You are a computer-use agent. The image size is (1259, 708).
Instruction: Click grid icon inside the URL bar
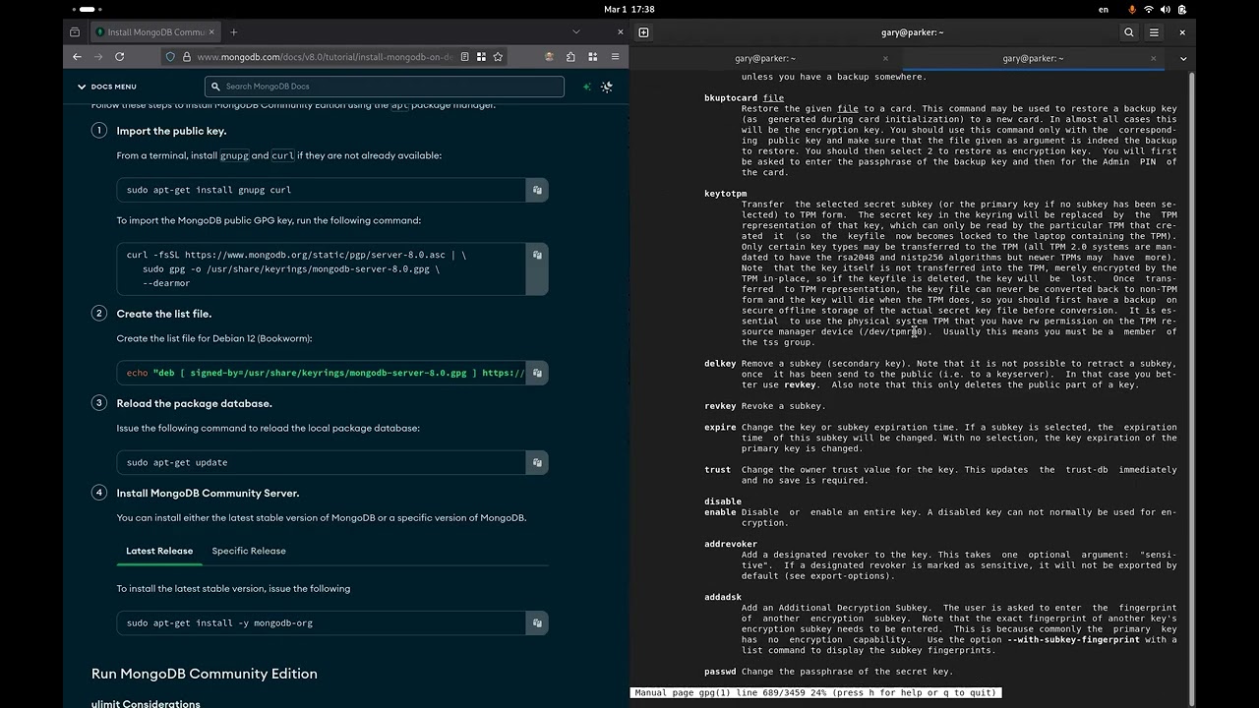(481, 57)
